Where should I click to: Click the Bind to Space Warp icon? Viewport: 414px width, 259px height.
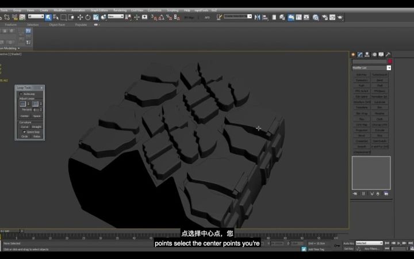pyautogui.click(x=14, y=17)
